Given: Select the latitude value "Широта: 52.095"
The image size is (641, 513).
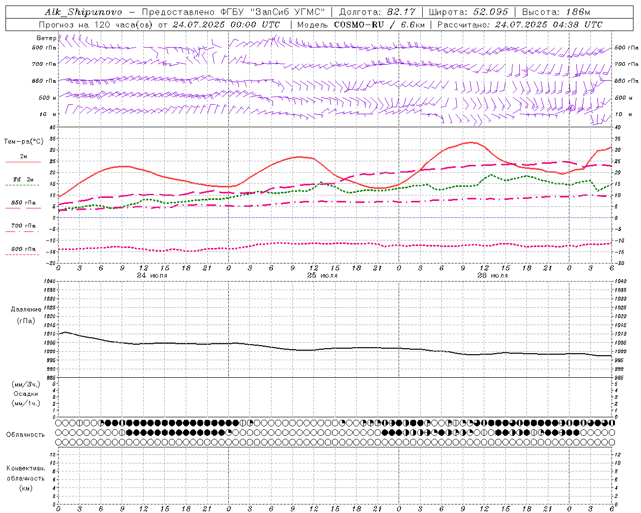Looking at the screenshot, I should 469,12.
